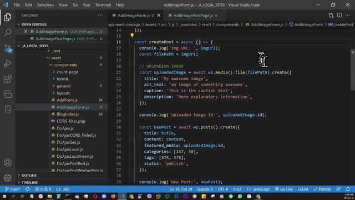
Task: Click the createPost breadcrumb symbol
Action: (x=341, y=24)
